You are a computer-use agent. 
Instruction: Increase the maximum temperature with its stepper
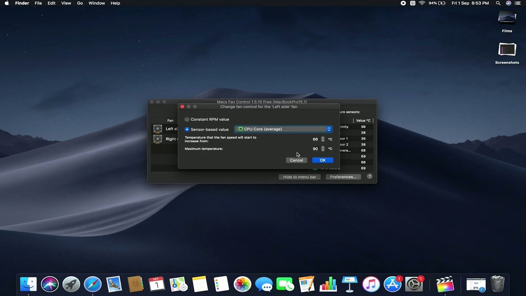pos(323,148)
